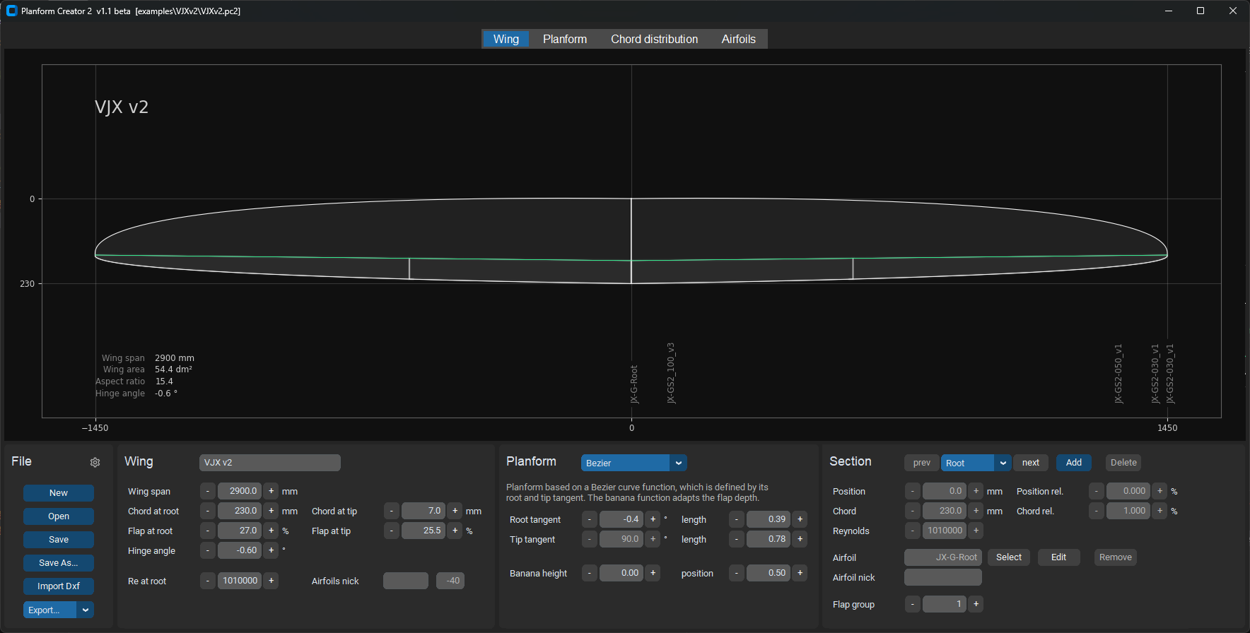This screenshot has height=633, width=1250.
Task: Go to previous section with prev
Action: (922, 463)
